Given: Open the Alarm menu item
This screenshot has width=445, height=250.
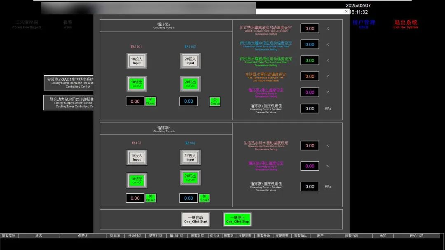Looking at the screenshot, I should point(68,24).
